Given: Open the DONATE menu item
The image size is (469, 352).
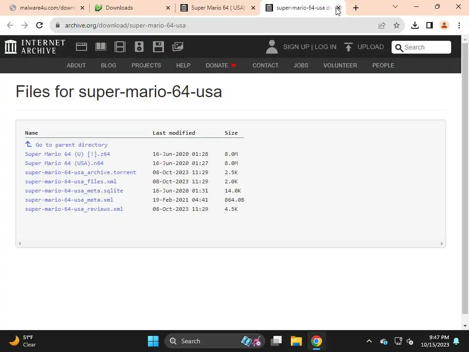Looking at the screenshot, I should coord(221,65).
